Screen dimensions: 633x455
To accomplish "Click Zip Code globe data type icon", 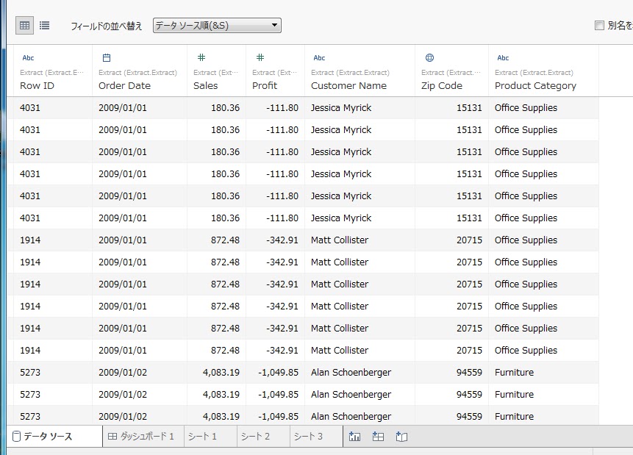I will click(x=429, y=57).
